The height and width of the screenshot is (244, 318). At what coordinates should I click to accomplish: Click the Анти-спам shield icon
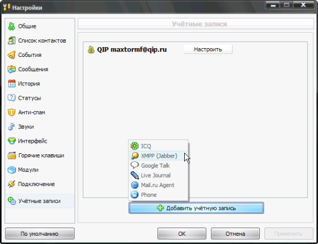(12, 112)
